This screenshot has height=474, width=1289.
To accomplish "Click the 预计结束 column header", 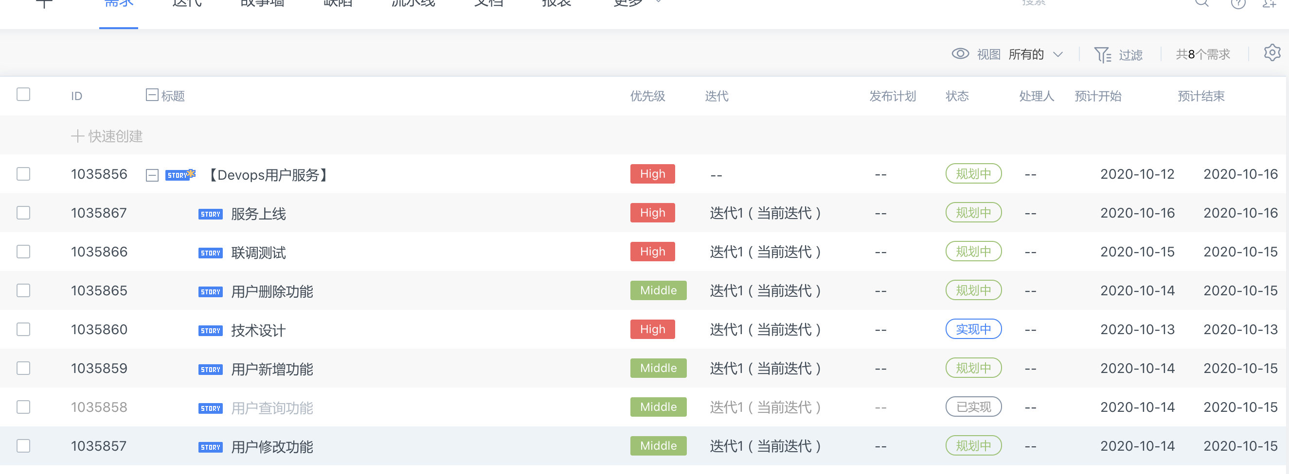I will [1201, 96].
